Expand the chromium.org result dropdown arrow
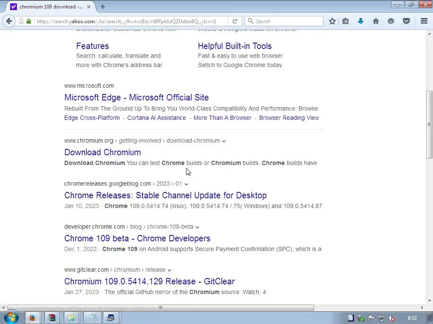This screenshot has height=324, width=433. [x=224, y=141]
